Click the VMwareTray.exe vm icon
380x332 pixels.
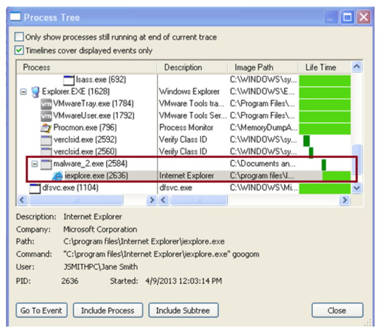(x=46, y=104)
